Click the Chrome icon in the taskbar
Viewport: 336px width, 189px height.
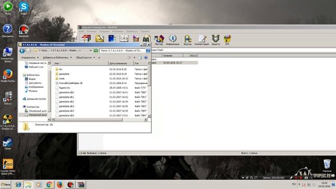point(49,184)
